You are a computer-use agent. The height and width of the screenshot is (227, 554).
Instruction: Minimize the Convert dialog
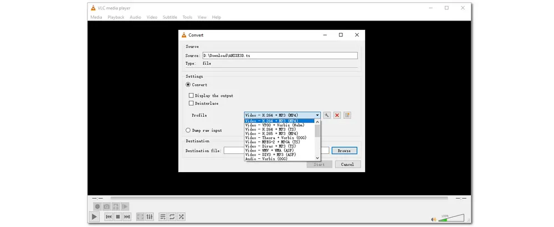tap(325, 35)
